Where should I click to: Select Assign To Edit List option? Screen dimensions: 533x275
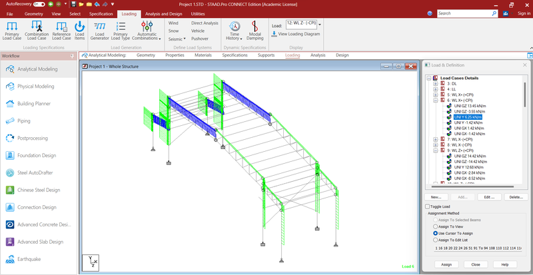coord(435,240)
